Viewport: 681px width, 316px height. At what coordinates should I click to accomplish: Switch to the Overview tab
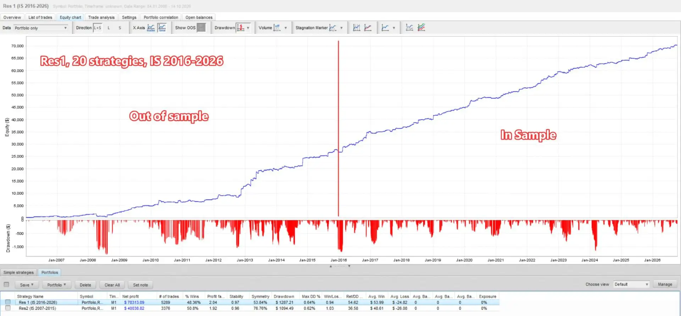click(12, 17)
